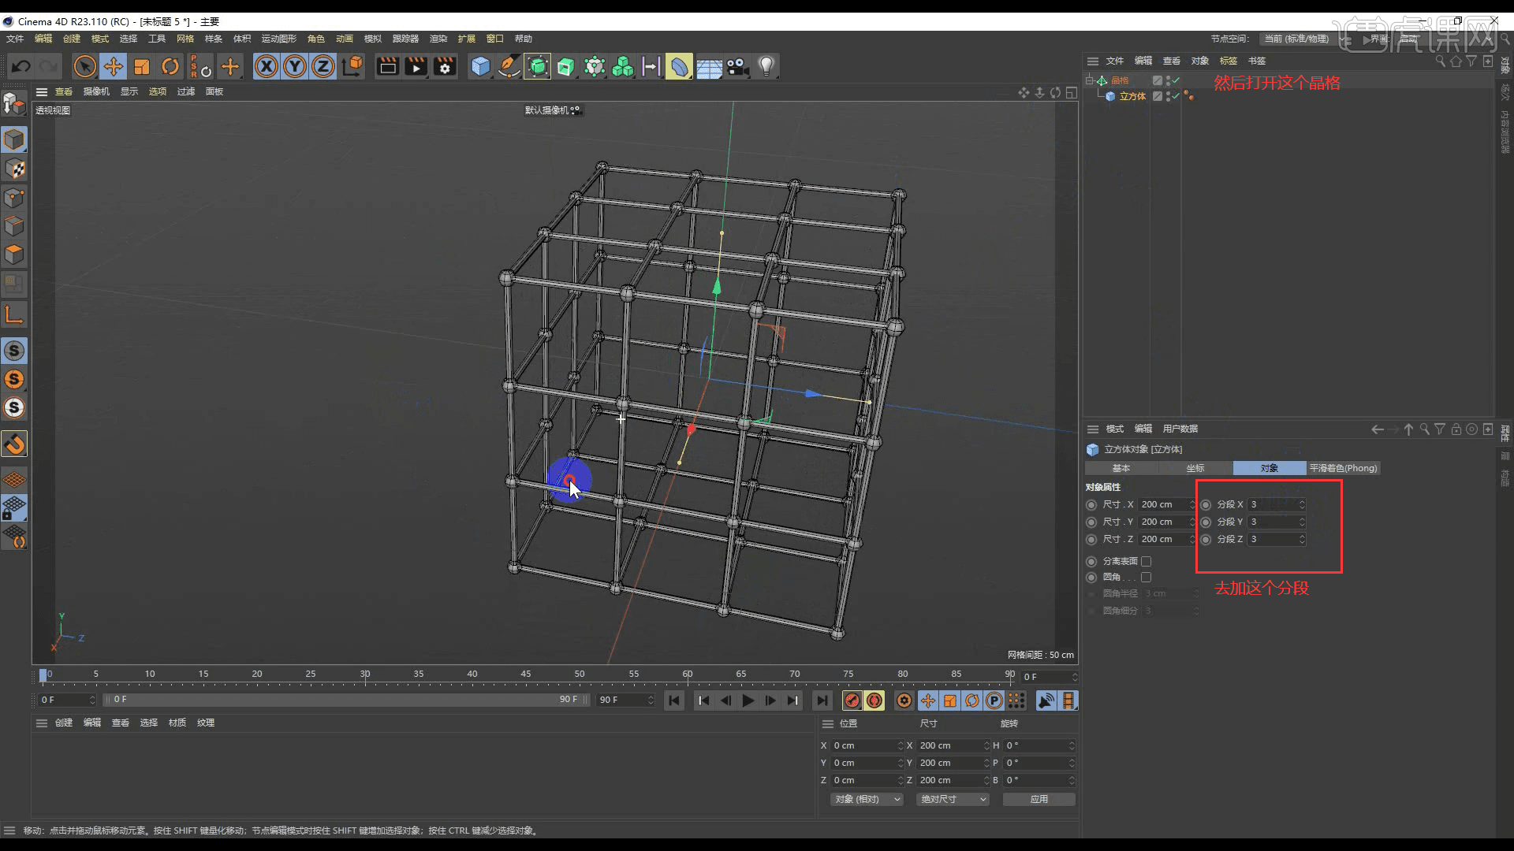This screenshot has width=1514, height=851.
Task: Click the Render View icon
Action: click(x=387, y=66)
